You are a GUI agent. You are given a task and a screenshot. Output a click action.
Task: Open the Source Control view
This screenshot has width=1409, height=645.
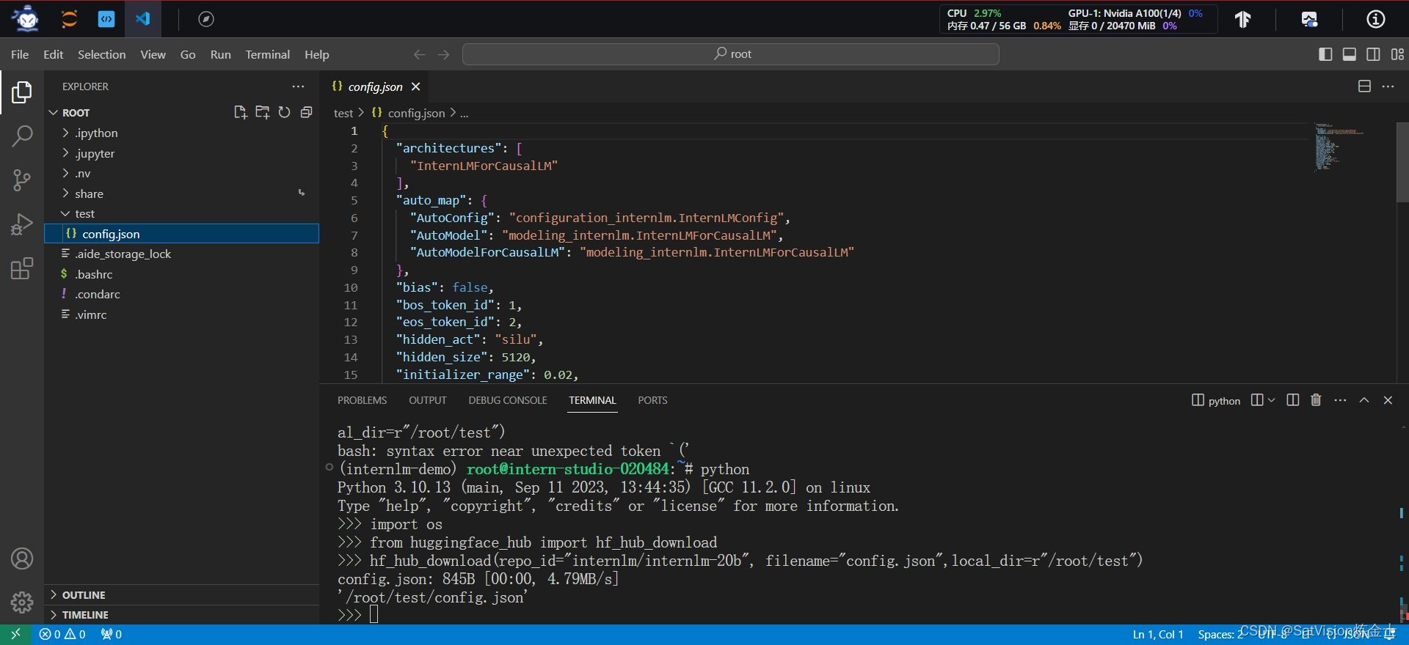tap(22, 180)
